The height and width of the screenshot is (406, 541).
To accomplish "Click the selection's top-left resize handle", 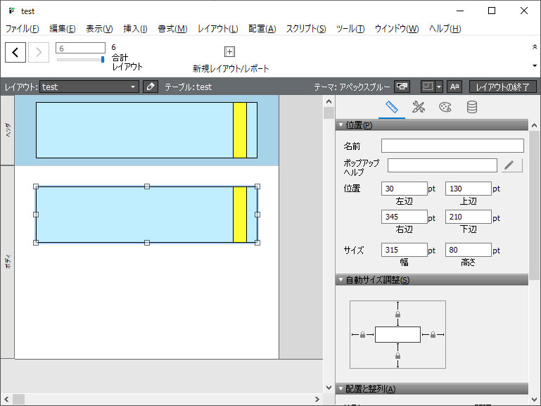I will point(36,186).
